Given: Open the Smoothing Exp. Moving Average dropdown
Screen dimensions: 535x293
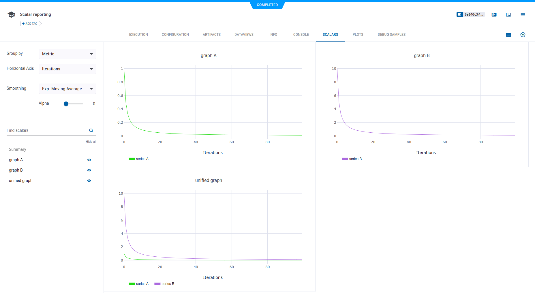Looking at the screenshot, I should (67, 89).
